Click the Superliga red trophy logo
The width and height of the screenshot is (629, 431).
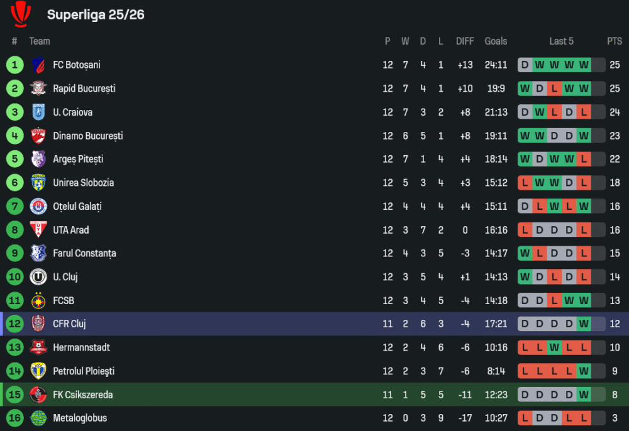[21, 14]
